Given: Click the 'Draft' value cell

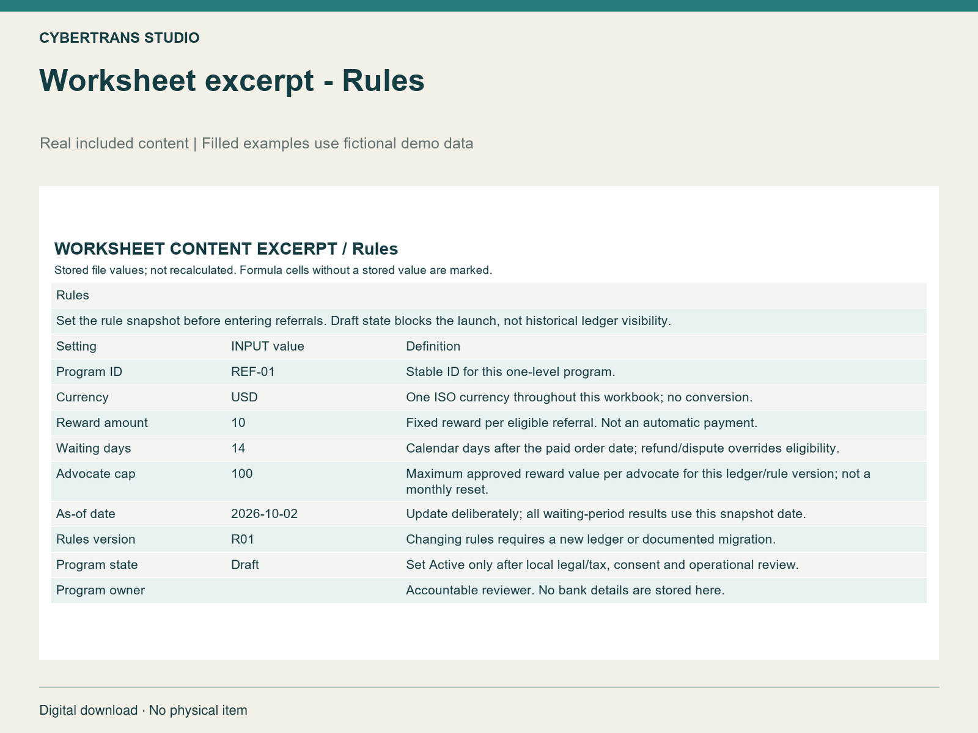Looking at the screenshot, I should click(x=314, y=565).
